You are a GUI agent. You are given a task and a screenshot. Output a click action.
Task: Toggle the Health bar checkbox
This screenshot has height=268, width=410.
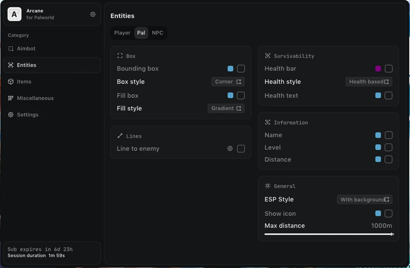(389, 68)
